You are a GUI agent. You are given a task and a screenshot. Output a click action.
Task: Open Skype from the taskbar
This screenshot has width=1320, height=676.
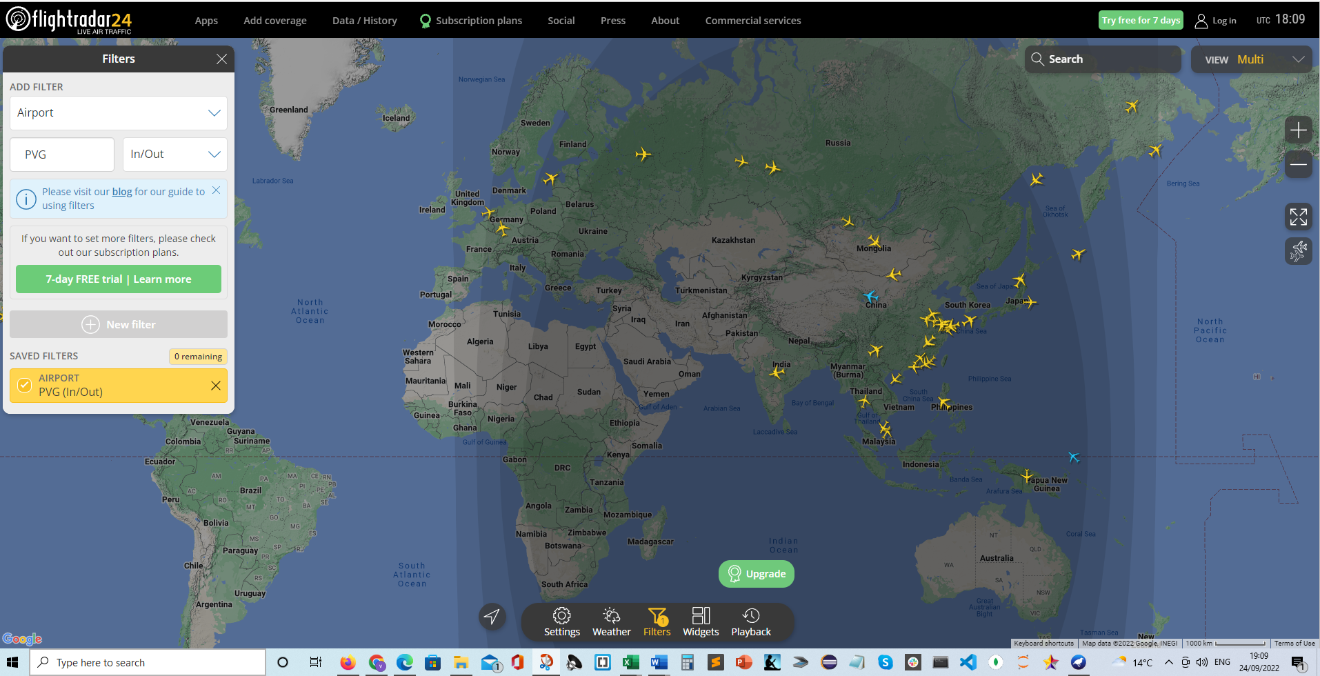886,663
